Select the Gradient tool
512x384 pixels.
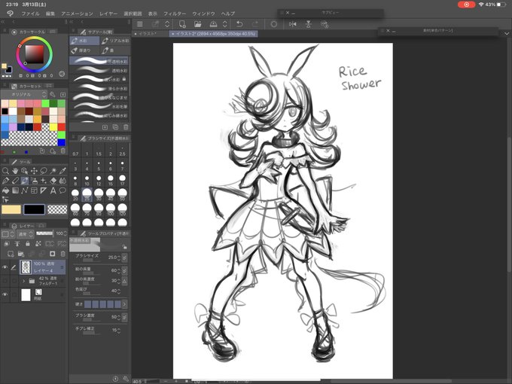(15, 190)
